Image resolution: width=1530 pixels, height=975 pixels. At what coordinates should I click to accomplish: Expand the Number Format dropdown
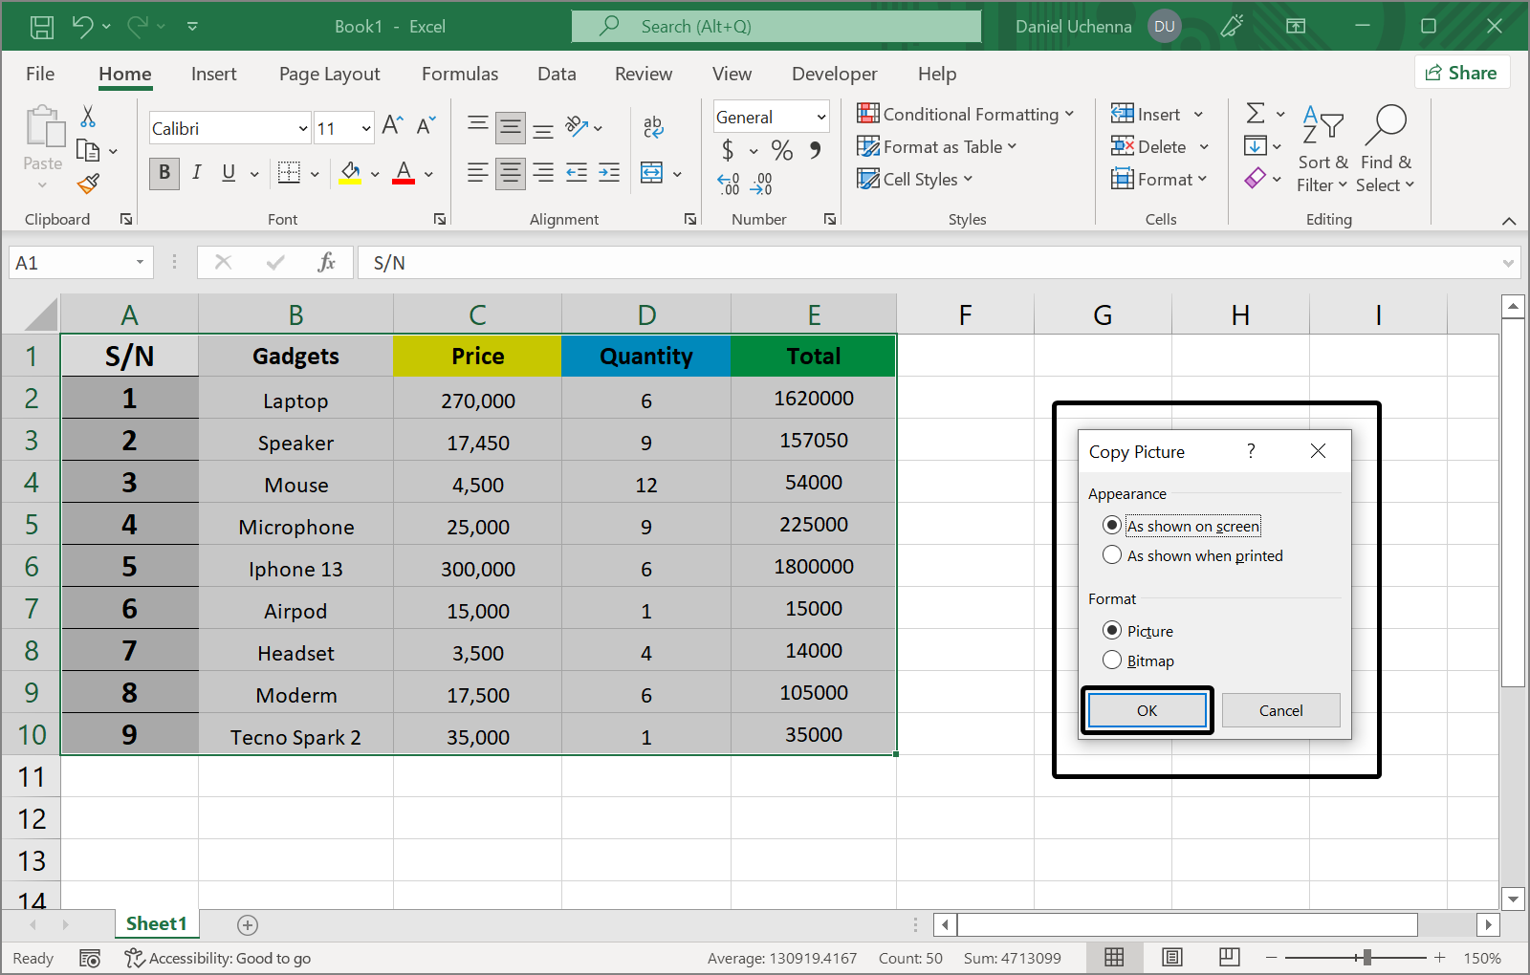click(820, 116)
